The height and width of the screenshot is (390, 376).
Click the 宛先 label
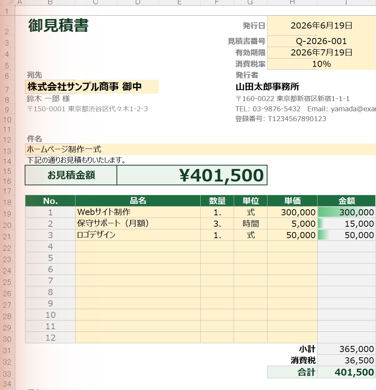tap(34, 75)
